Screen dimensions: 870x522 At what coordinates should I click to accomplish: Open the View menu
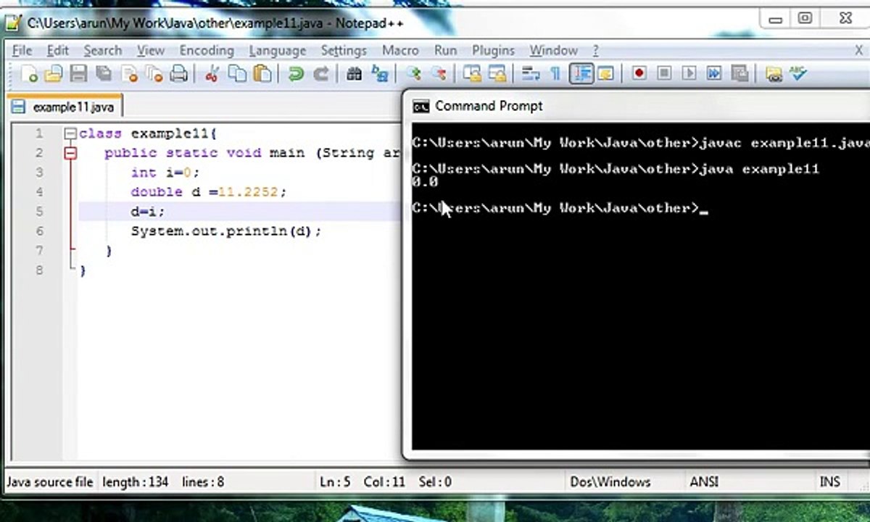tap(151, 50)
